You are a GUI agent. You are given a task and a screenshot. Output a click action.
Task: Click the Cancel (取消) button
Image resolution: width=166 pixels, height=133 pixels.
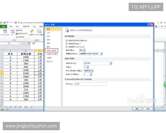(x=148, y=109)
